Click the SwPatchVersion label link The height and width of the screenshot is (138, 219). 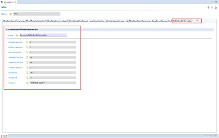(x=15, y=67)
